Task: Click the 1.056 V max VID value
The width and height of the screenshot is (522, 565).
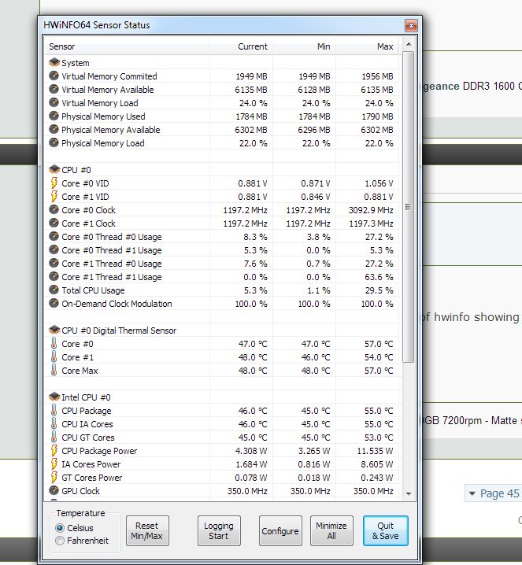Action: click(x=379, y=183)
